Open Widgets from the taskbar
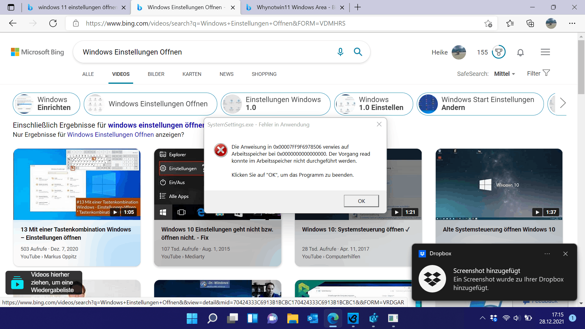Screen dimensions: 585x329 tap(253, 318)
